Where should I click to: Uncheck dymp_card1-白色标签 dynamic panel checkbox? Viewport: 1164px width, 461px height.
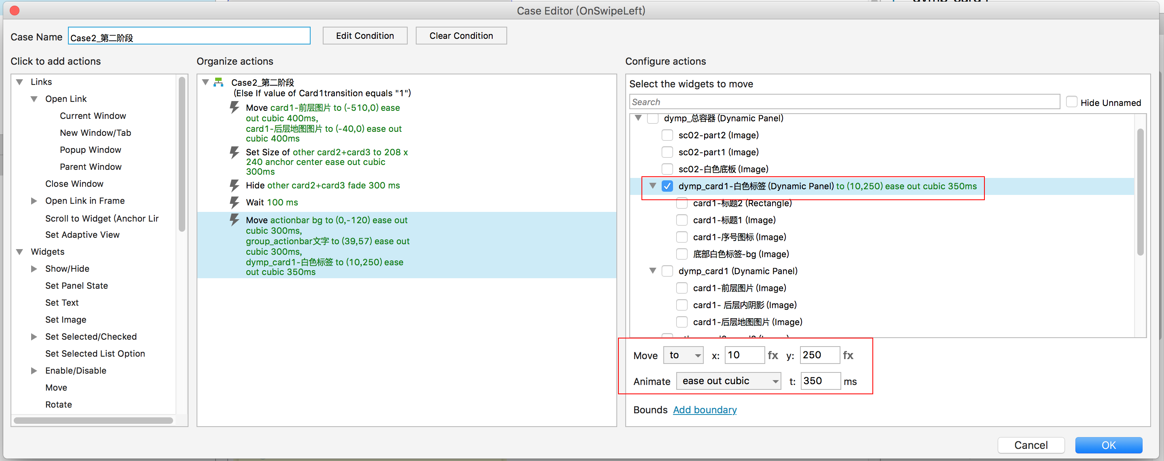click(667, 186)
